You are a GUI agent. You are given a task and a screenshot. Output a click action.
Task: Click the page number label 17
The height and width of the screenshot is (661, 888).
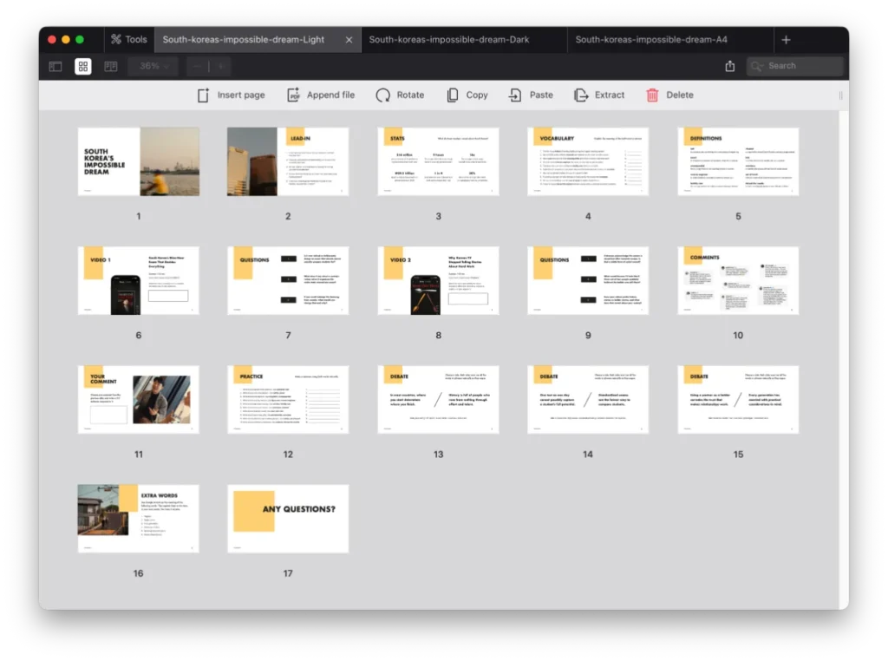coord(288,573)
